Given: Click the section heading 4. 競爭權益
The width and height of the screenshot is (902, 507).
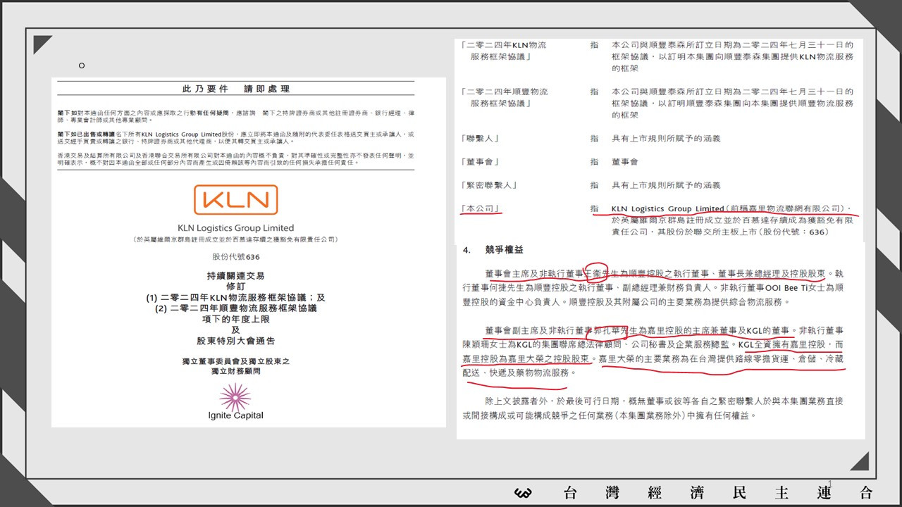Looking at the screenshot, I should [x=493, y=250].
